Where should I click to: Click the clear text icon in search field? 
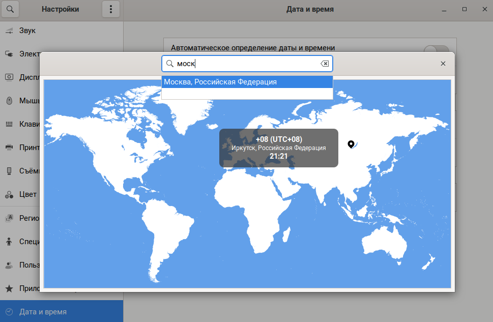pos(324,64)
